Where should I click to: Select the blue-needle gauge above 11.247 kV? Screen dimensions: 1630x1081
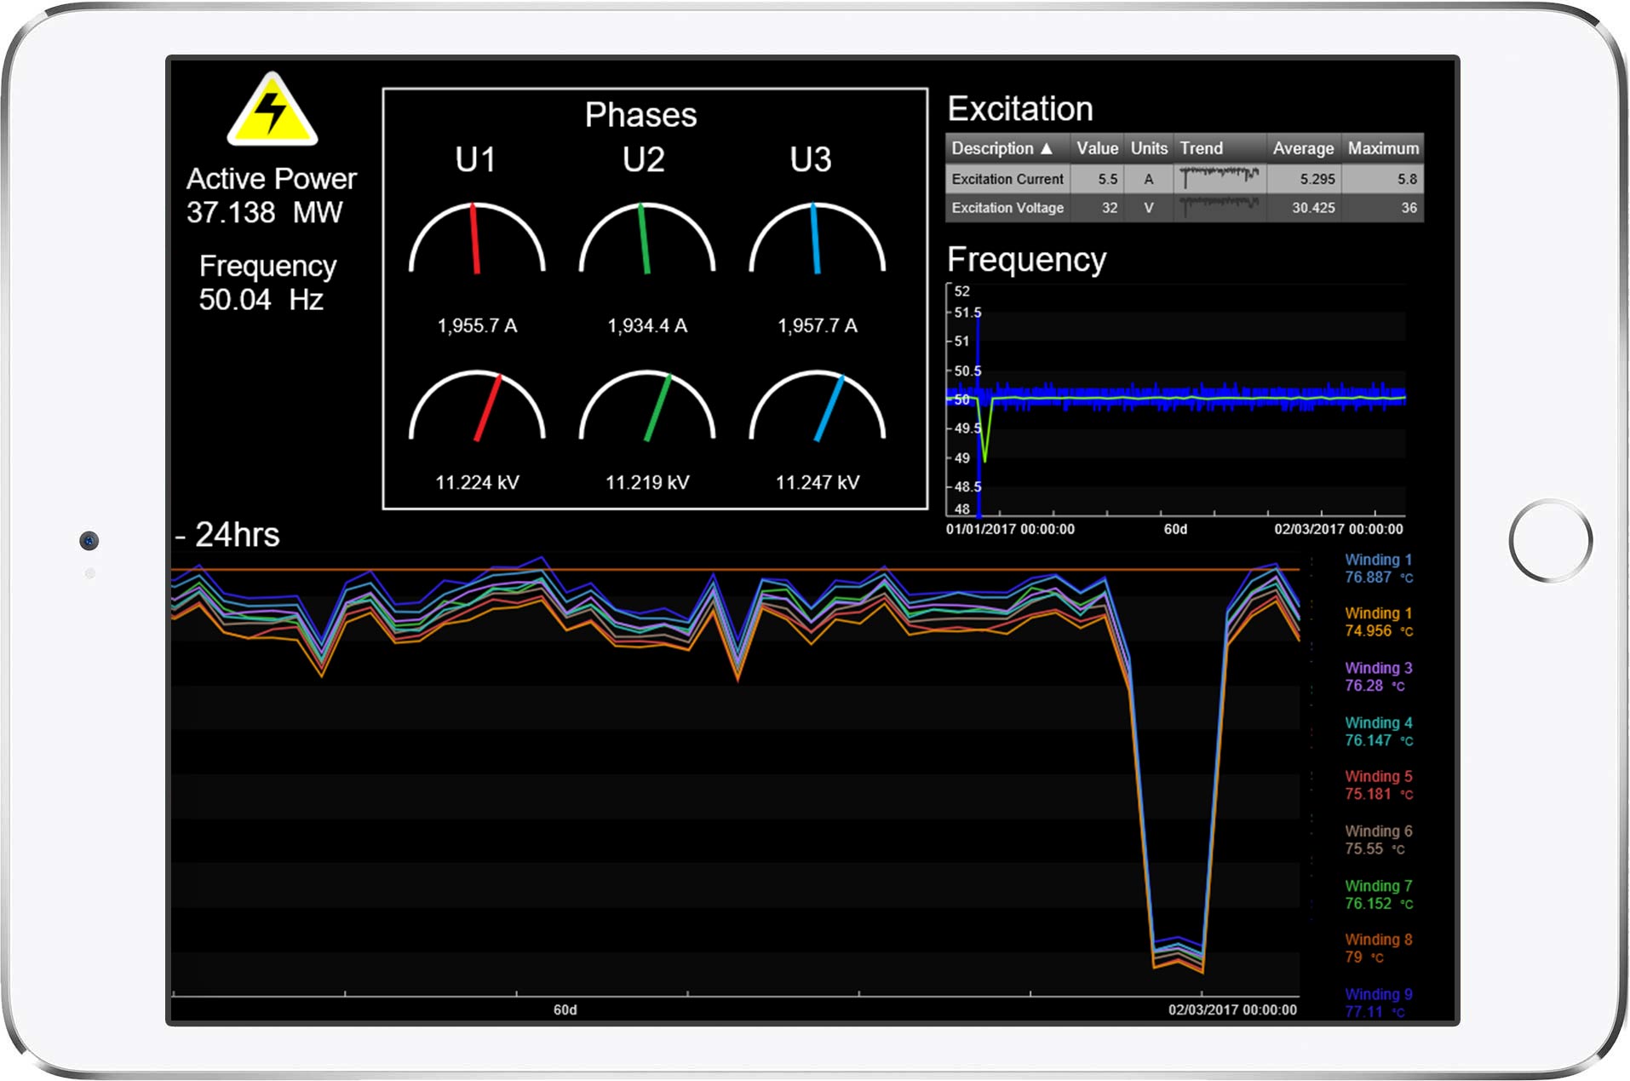coord(818,406)
